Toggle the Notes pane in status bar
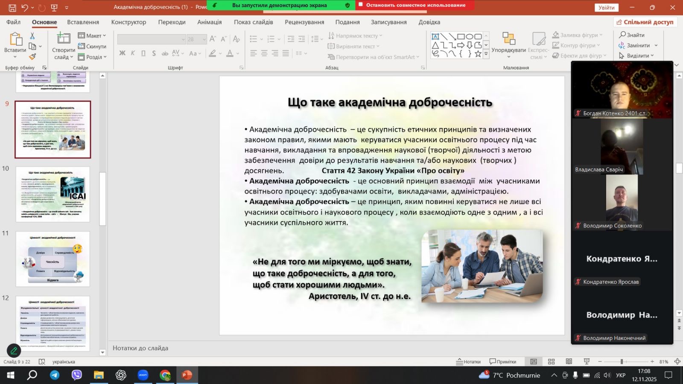 (468, 361)
